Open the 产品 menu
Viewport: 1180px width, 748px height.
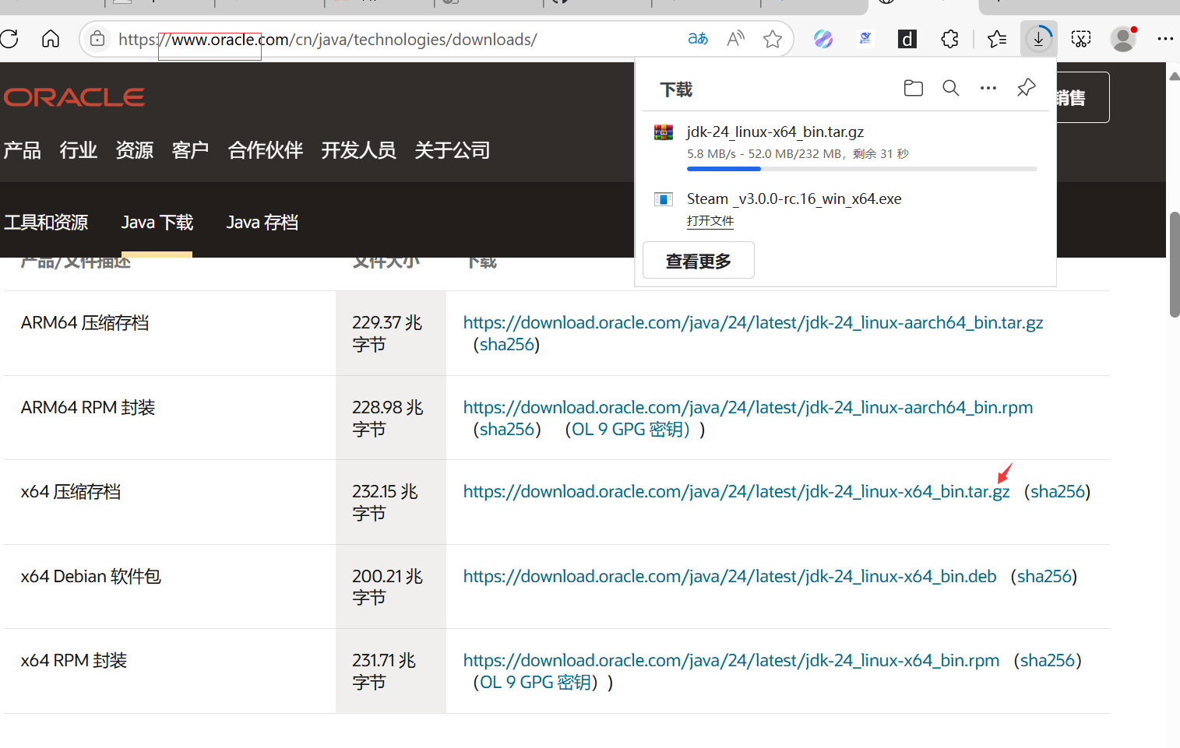pos(22,149)
